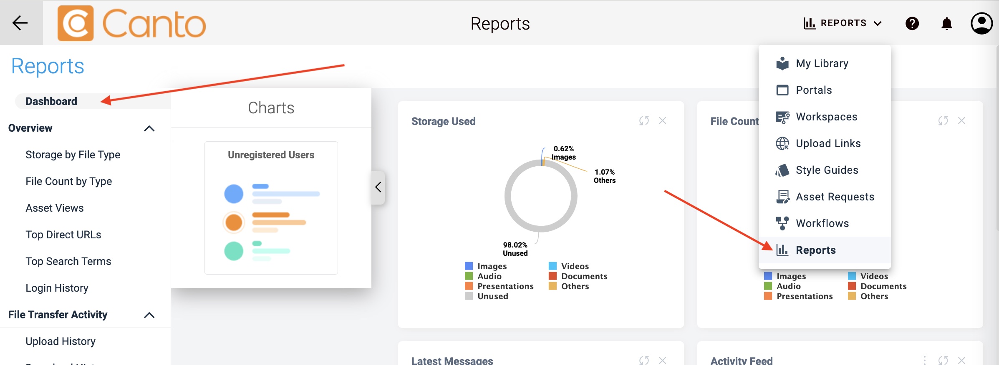Open File Count by Type report
Image resolution: width=999 pixels, height=365 pixels.
(x=69, y=181)
